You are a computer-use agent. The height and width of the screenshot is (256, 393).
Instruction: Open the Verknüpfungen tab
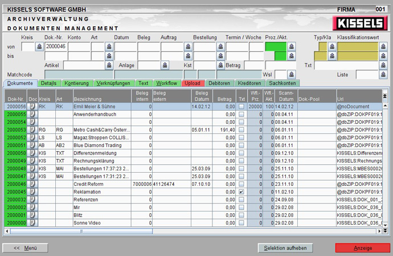(x=113, y=83)
